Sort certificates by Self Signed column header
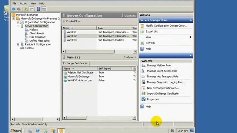The height and width of the screenshot is (133, 237). (114, 68)
